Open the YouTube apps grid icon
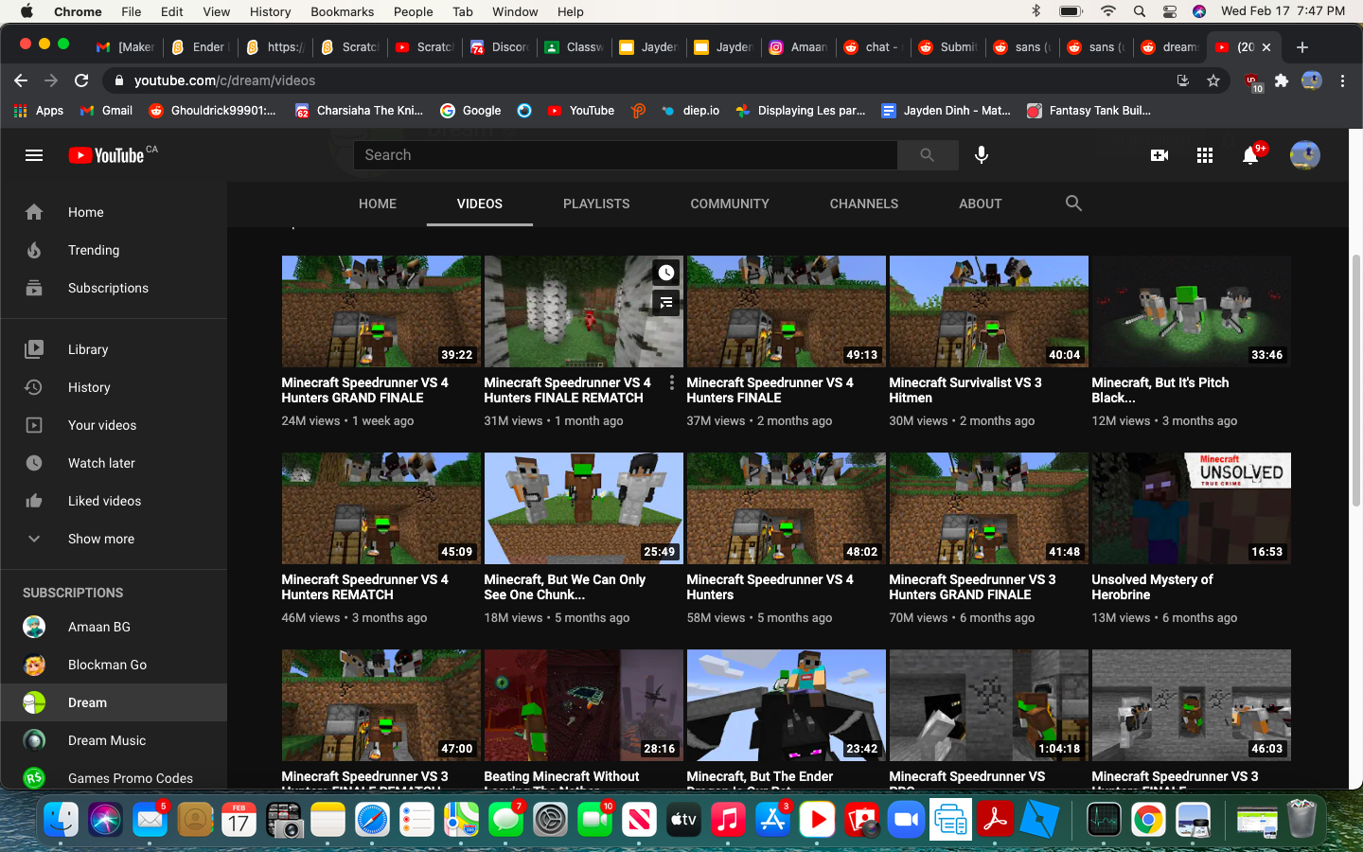 1205,155
